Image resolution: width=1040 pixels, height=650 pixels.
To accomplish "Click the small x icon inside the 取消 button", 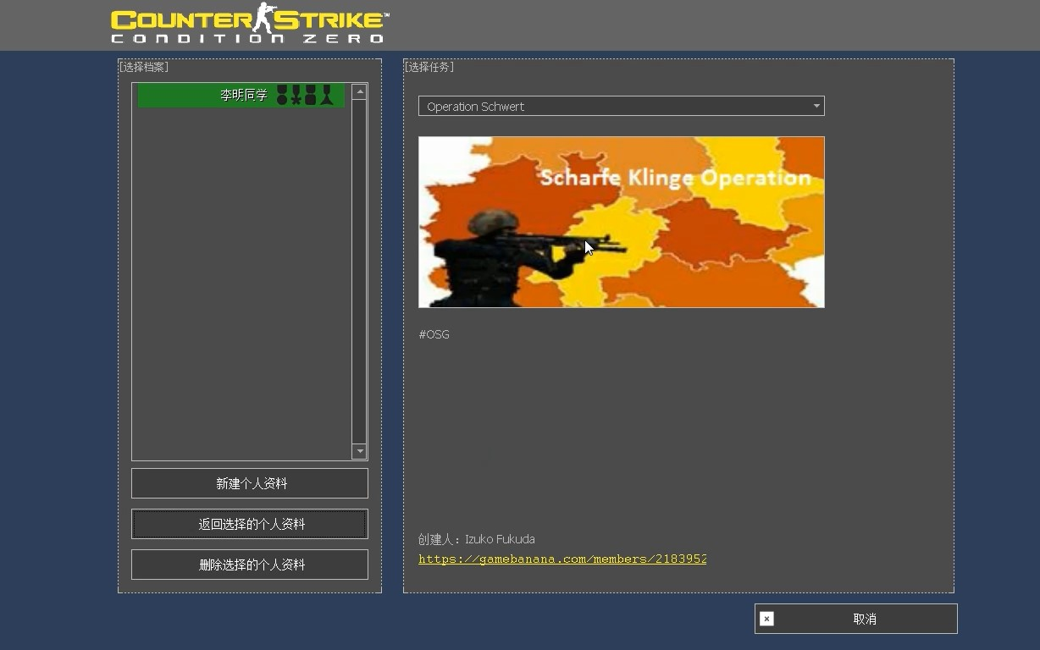I will 766,619.
